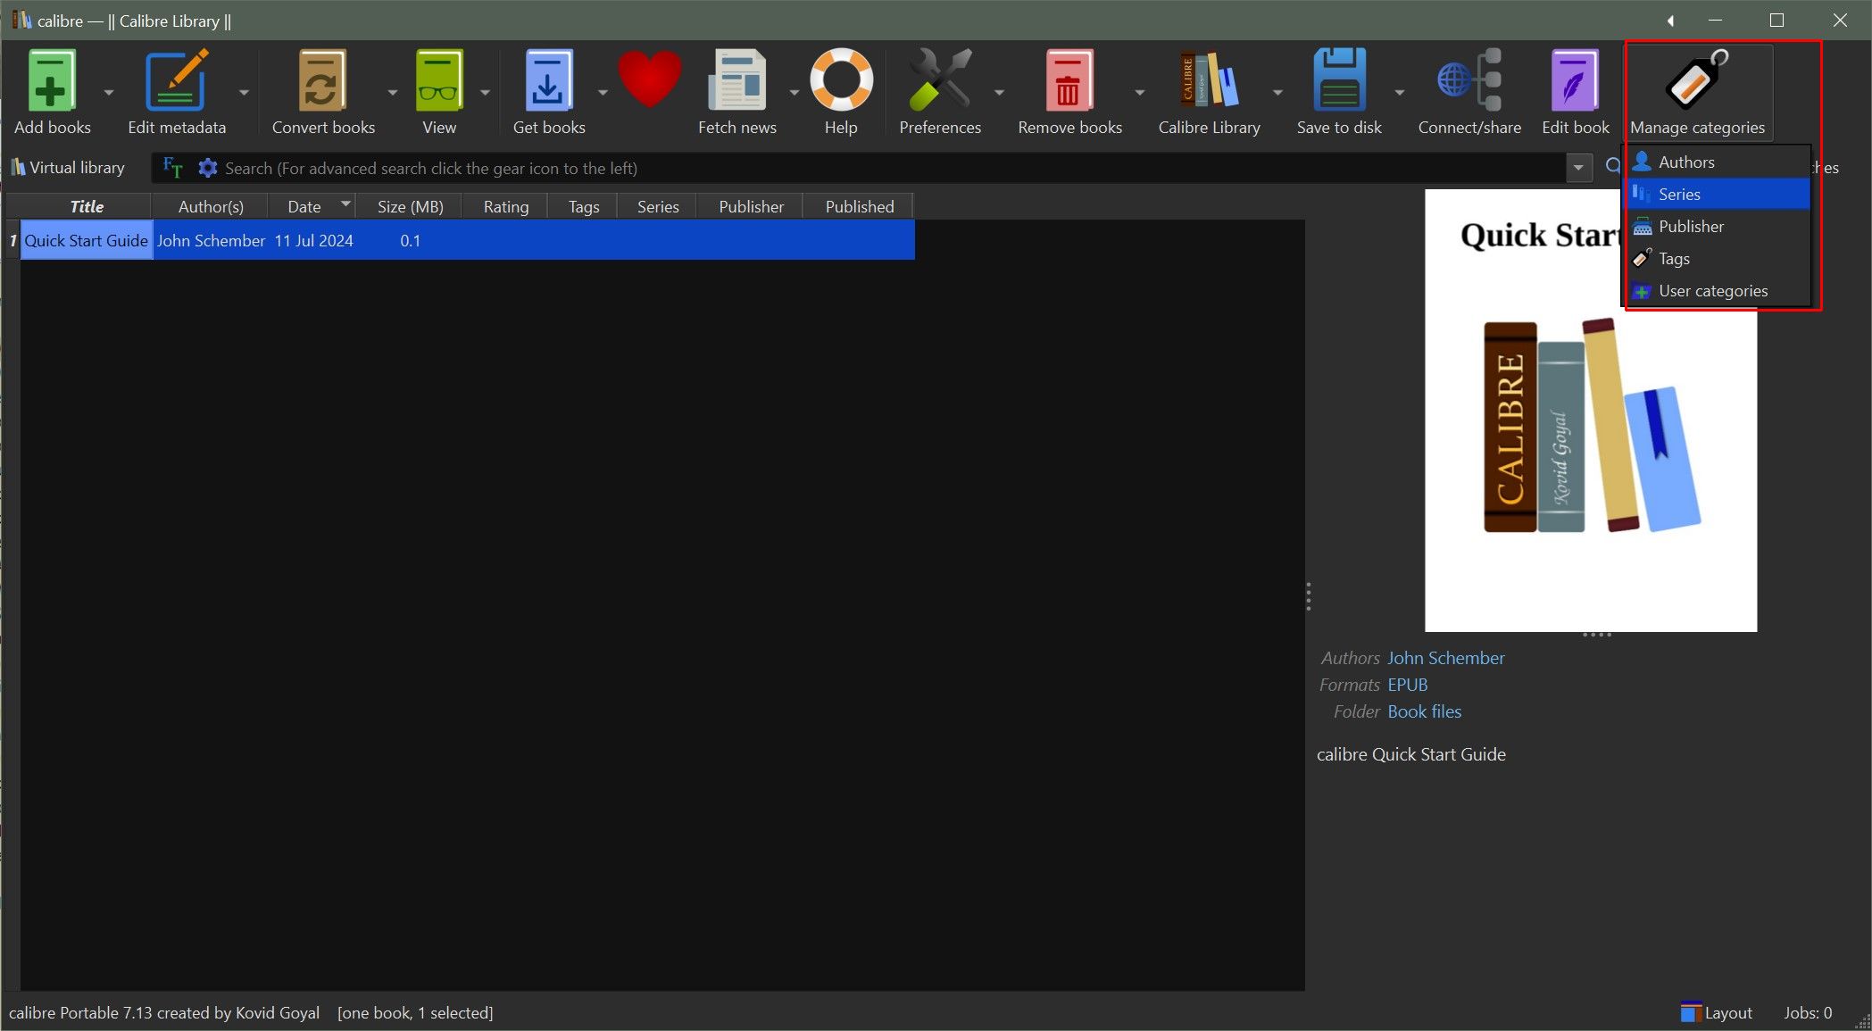
Task: Open advanced search gear icon
Action: 208,168
